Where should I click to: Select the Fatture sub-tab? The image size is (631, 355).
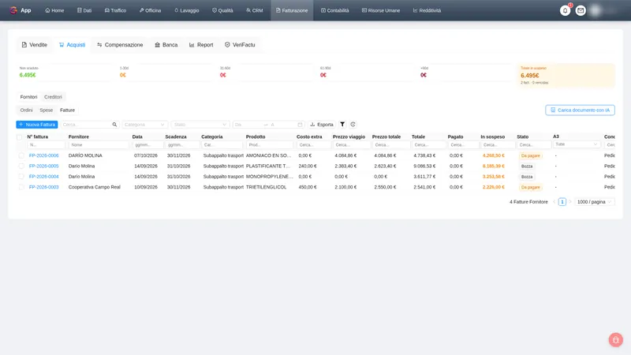68,110
